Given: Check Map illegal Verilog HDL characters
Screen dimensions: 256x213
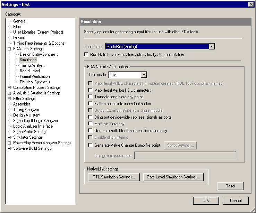Looking at the screenshot, I should click(x=91, y=90).
